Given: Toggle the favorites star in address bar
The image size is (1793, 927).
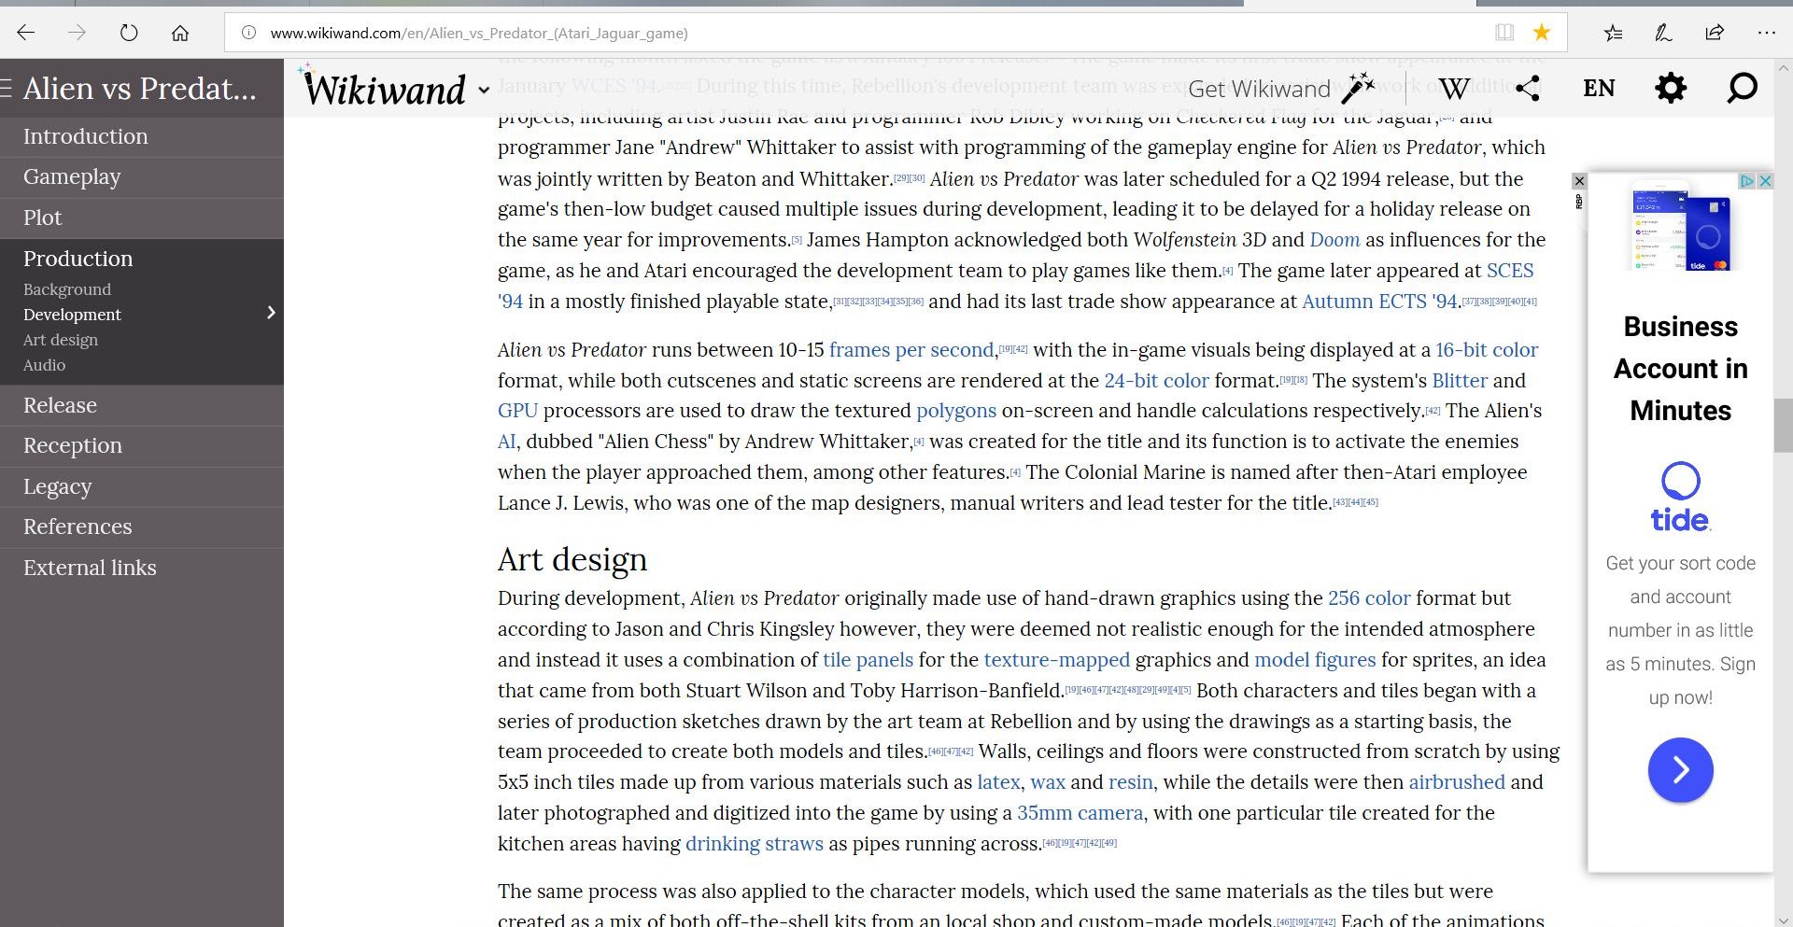Looking at the screenshot, I should pyautogui.click(x=1541, y=33).
